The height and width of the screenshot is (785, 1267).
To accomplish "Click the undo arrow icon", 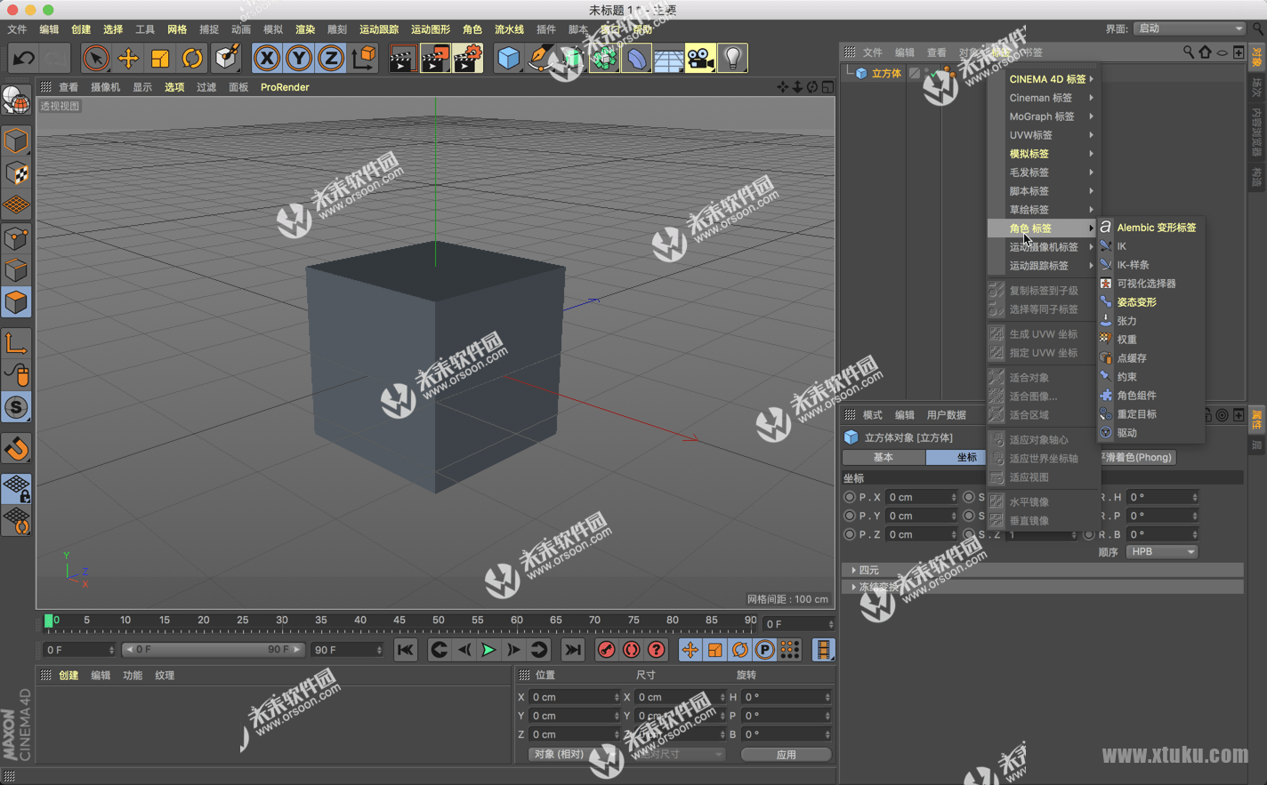I will click(x=24, y=59).
